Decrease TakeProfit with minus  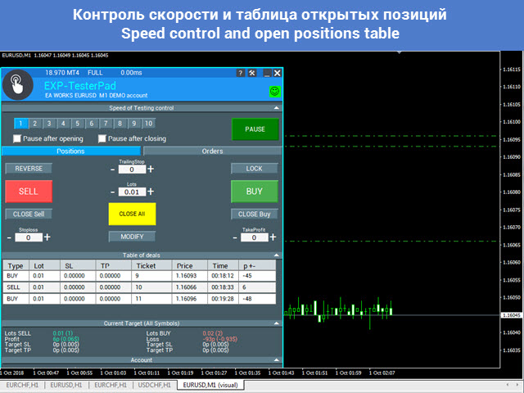pos(235,238)
